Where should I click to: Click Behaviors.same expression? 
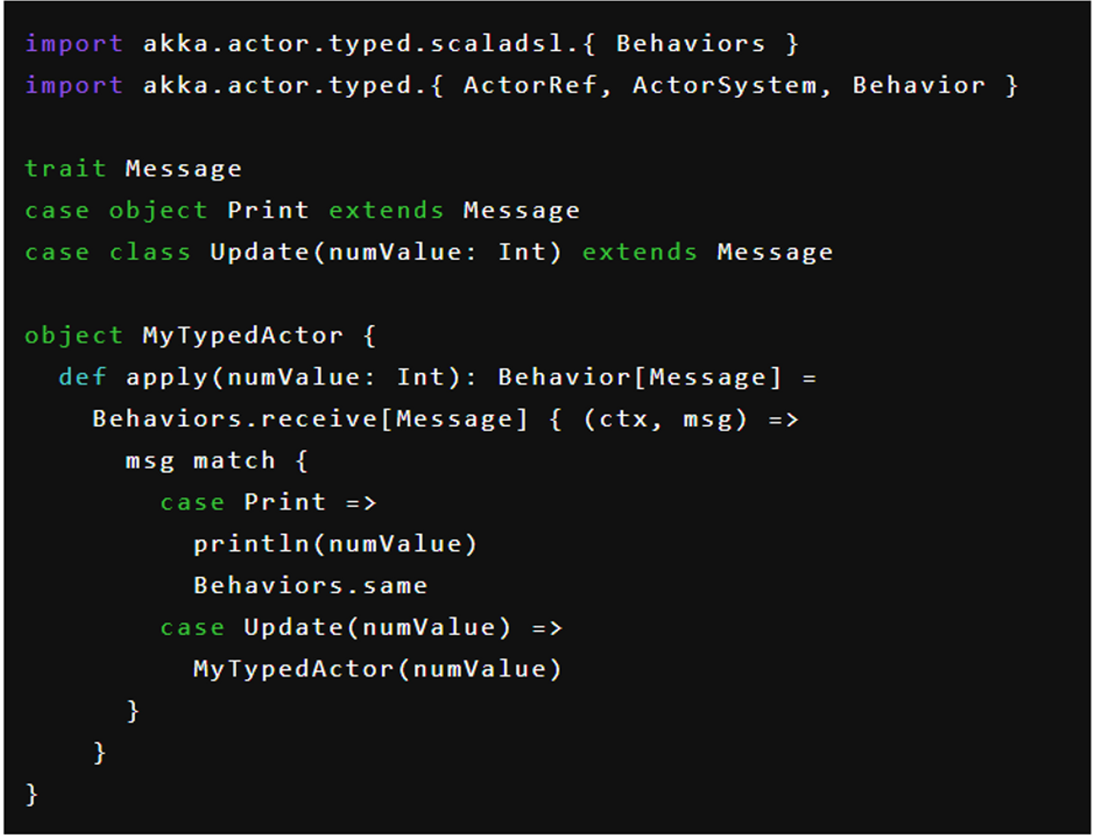point(310,586)
